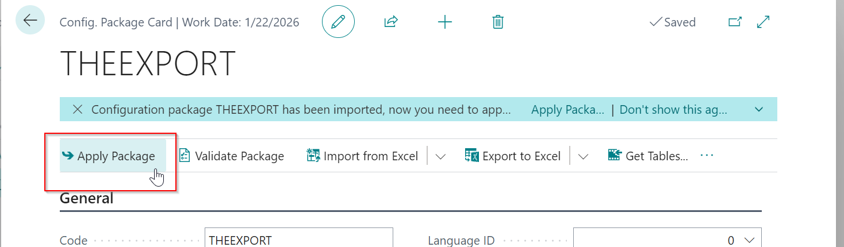Open the Language ID dropdown
The width and height of the screenshot is (844, 247).
pyautogui.click(x=749, y=240)
